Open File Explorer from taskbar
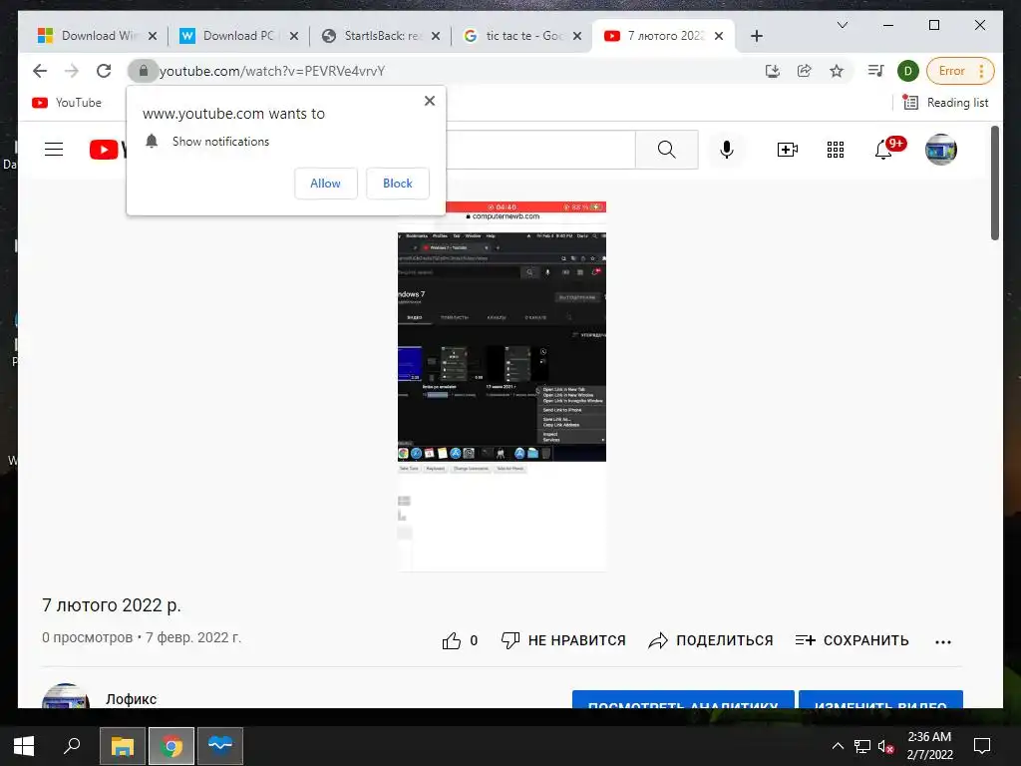 (x=123, y=746)
